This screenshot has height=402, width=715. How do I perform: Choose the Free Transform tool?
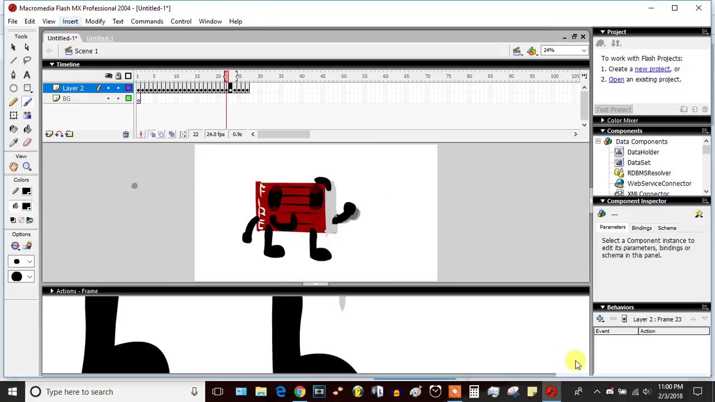(13, 116)
